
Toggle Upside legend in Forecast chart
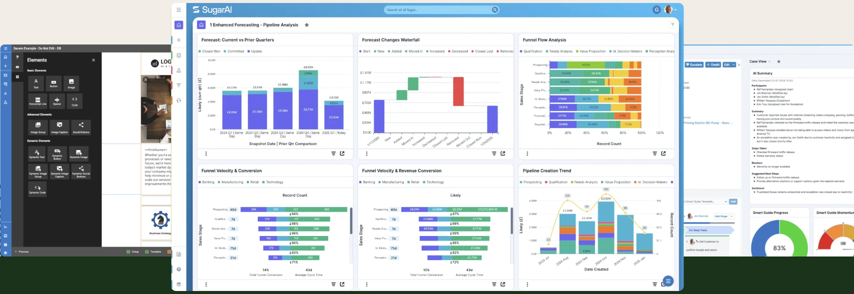coord(254,51)
